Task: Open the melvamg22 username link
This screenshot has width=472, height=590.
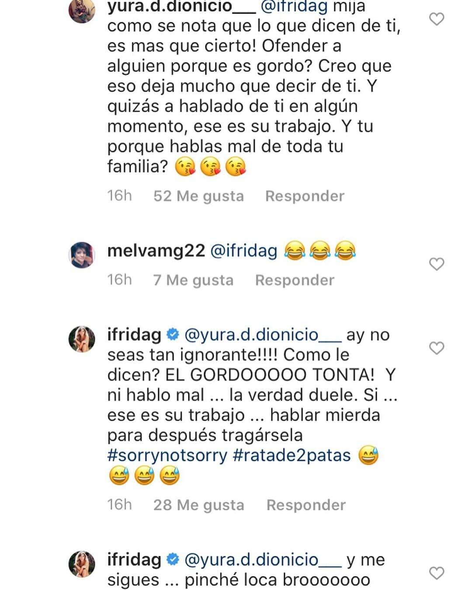Action: [x=156, y=251]
